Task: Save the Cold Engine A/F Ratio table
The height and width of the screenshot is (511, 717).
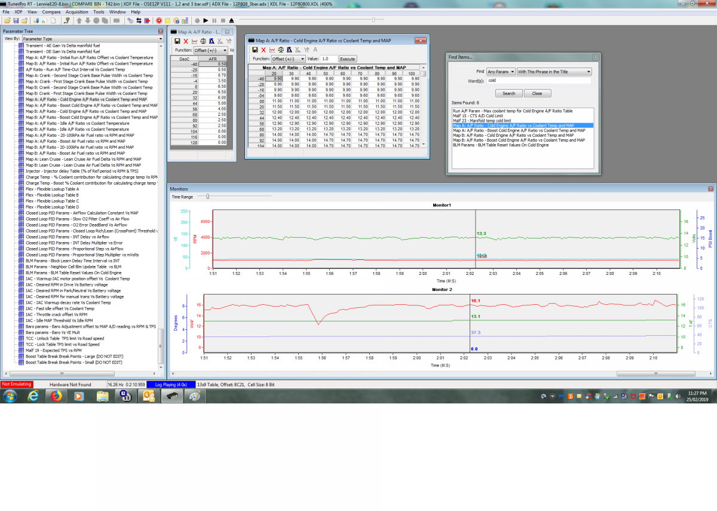Action: click(255, 50)
